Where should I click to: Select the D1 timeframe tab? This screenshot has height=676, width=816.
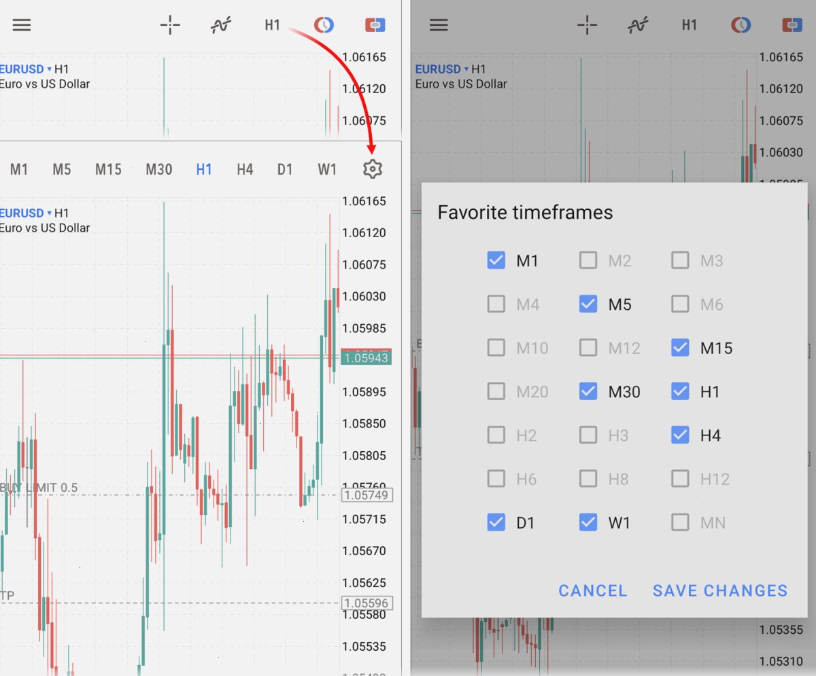[x=285, y=169]
